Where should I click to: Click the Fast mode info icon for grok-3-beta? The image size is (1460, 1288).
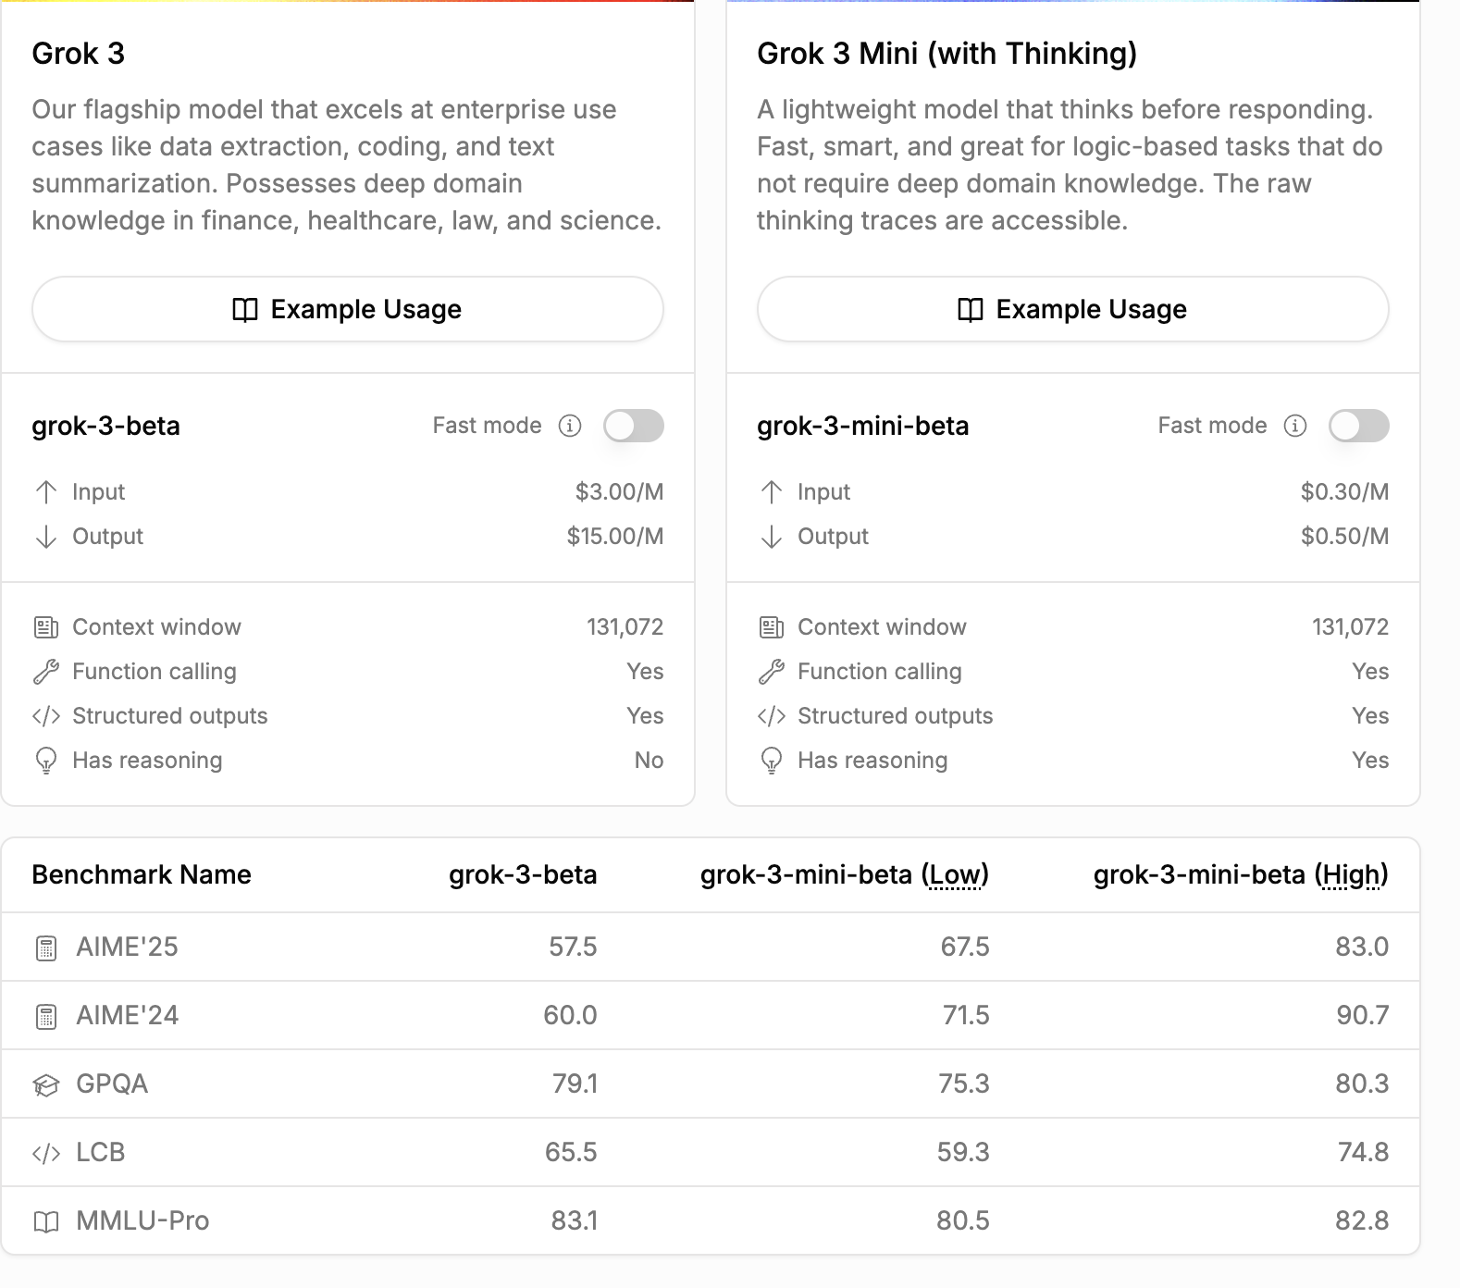tap(570, 426)
